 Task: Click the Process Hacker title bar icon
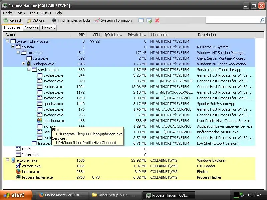pyautogui.click(x=4, y=5)
